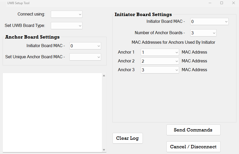Click the Anchor 1 field showing value 1
The image size is (239, 154).
[157, 53]
